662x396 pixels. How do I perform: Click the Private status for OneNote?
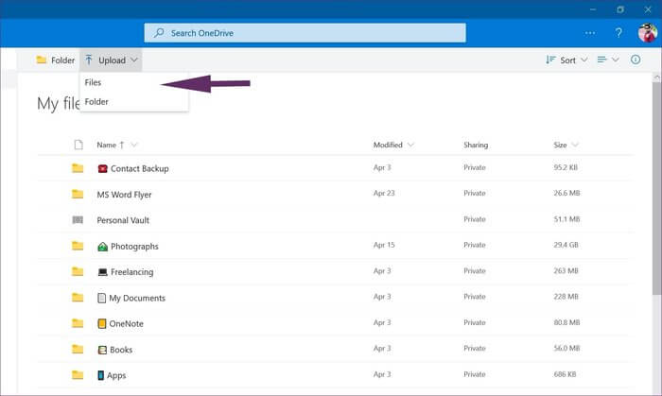click(475, 322)
